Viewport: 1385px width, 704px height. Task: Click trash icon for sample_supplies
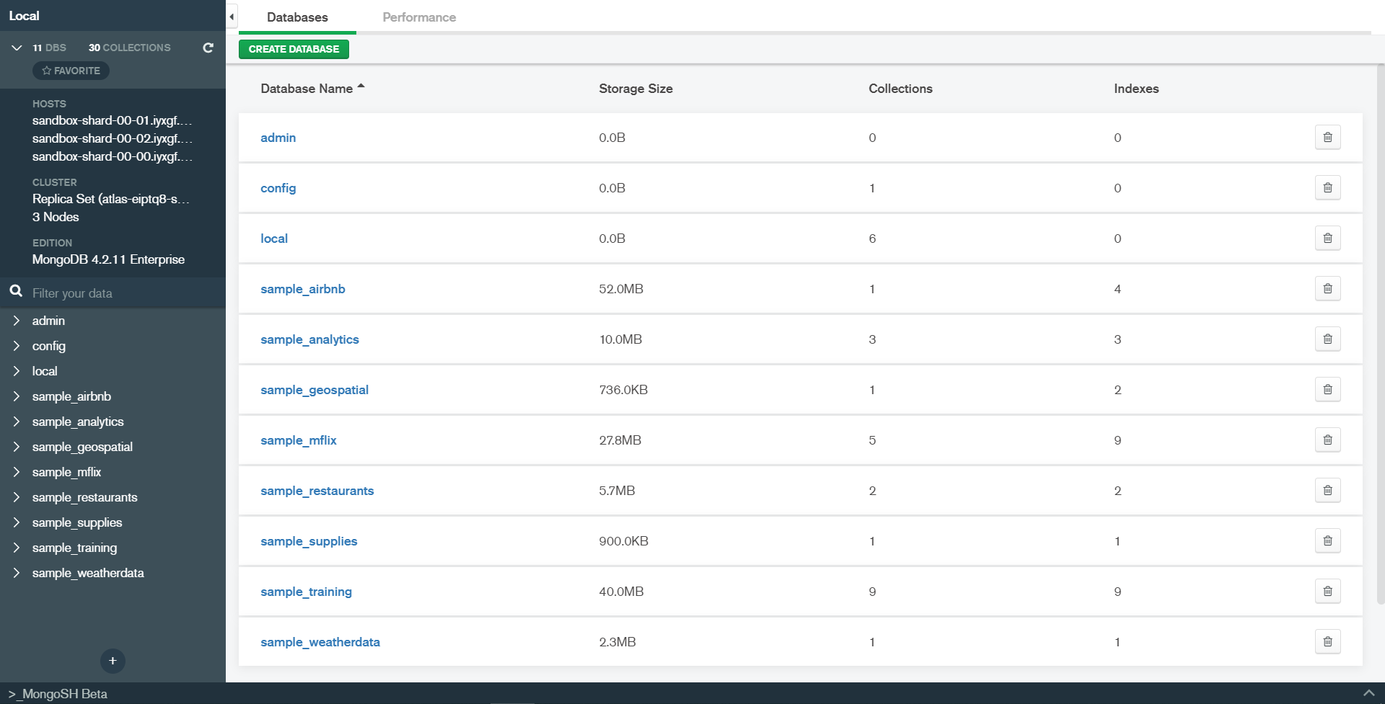pos(1327,541)
